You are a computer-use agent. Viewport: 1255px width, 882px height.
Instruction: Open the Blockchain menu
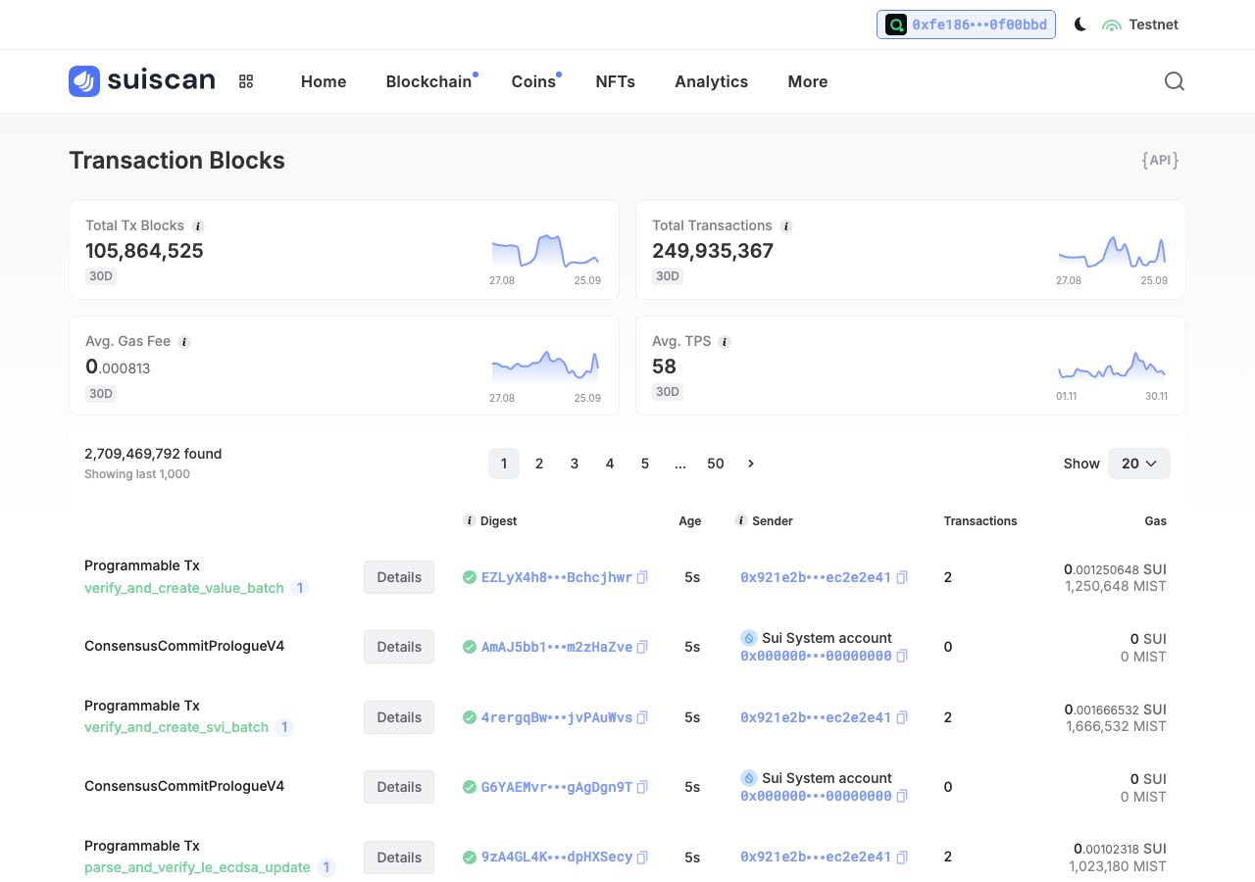pyautogui.click(x=429, y=81)
